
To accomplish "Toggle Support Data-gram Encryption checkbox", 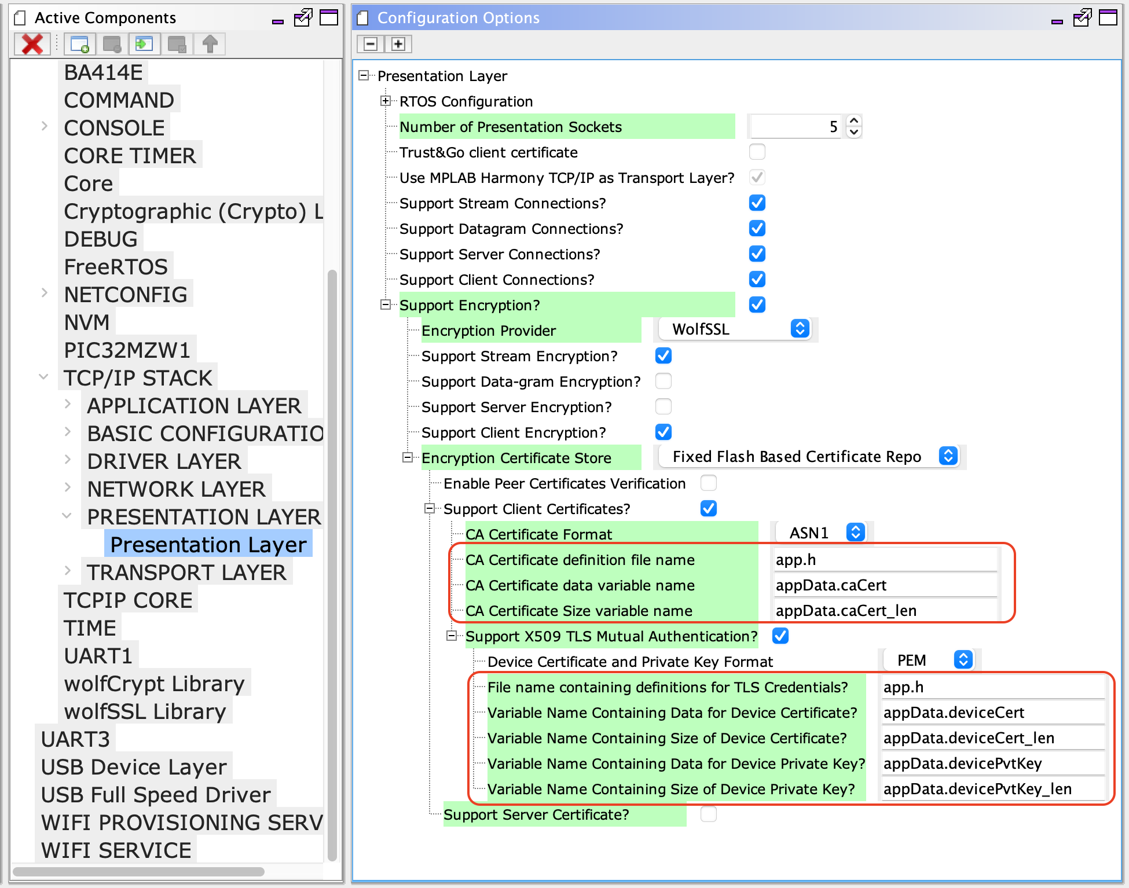I will point(663,381).
